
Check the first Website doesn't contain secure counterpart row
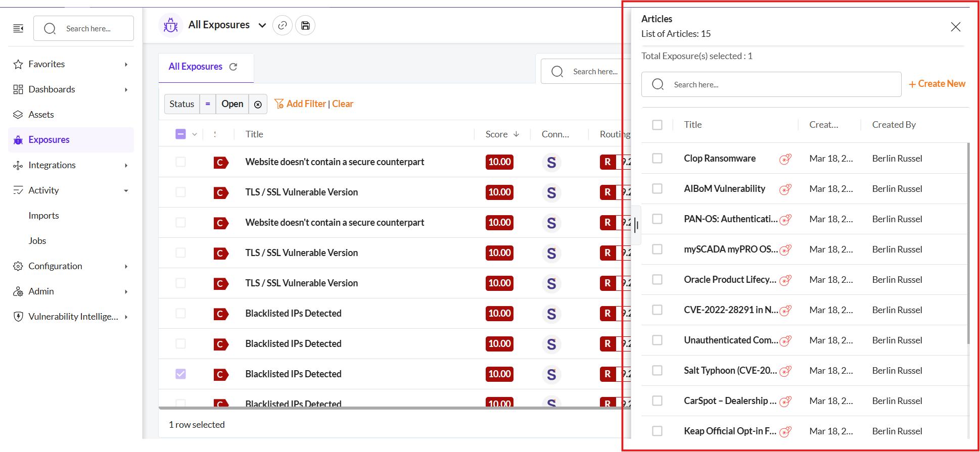coord(180,162)
